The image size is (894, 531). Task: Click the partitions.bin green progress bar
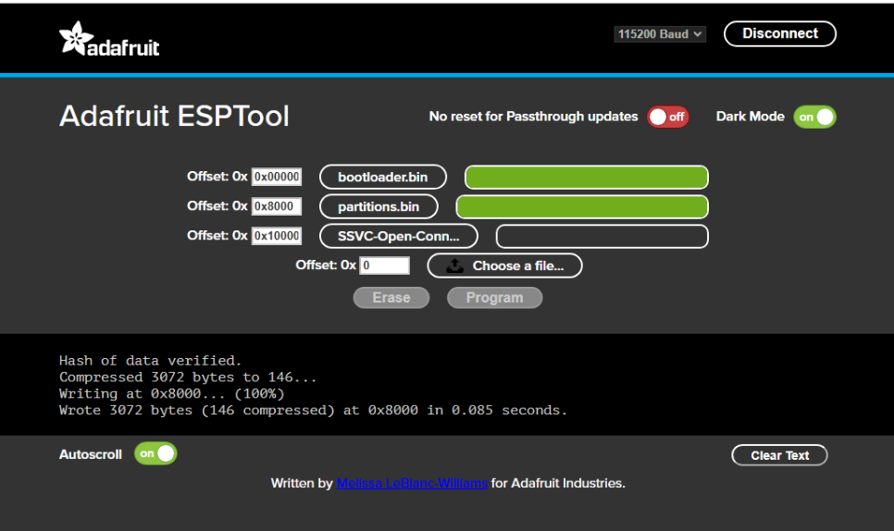[581, 207]
